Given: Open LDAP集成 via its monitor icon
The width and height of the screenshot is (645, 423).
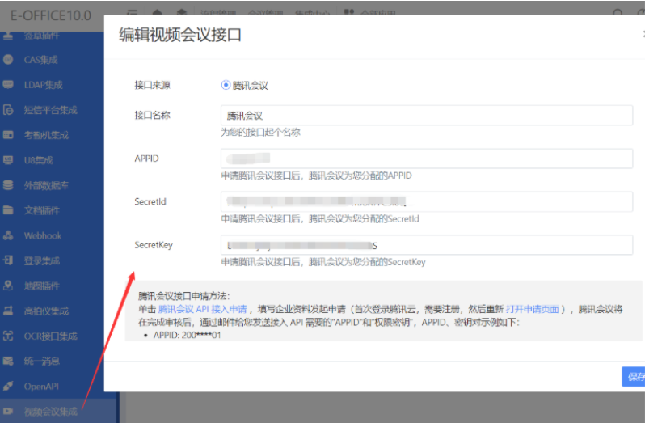Looking at the screenshot, I should click(8, 85).
